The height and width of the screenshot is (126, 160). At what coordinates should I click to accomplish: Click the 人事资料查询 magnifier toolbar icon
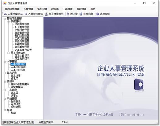coord(26,14)
